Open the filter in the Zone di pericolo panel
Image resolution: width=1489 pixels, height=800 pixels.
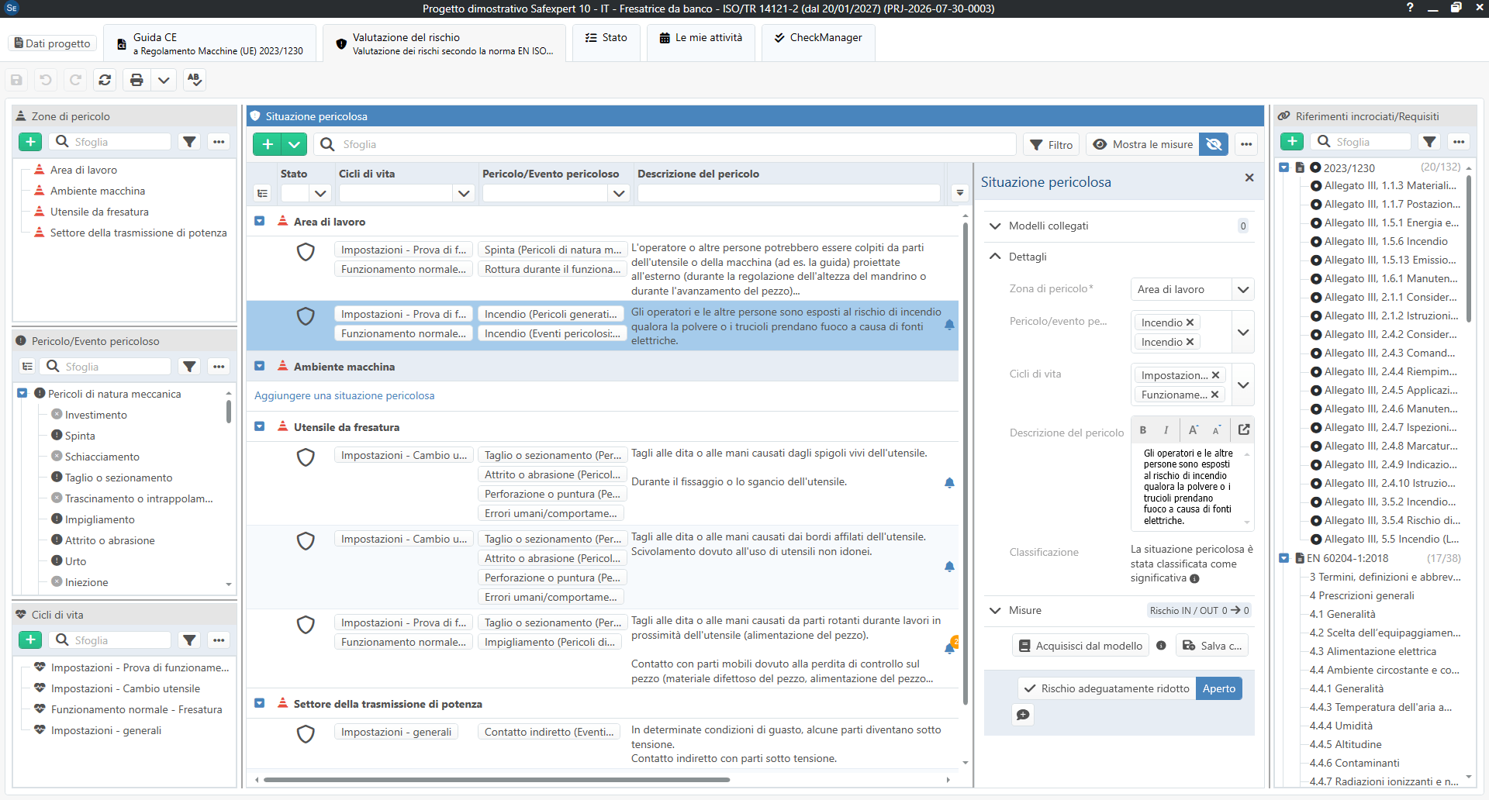(189, 142)
